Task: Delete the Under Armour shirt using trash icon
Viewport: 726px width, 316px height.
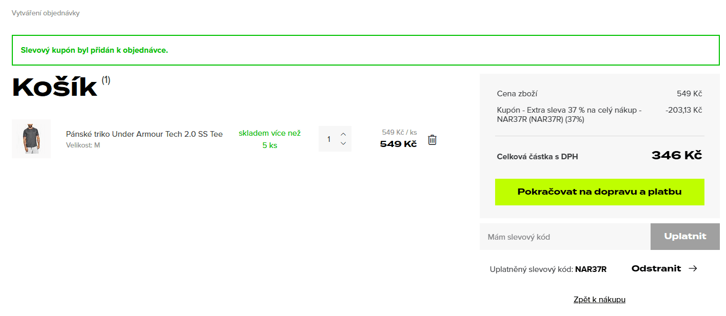Action: (x=432, y=140)
